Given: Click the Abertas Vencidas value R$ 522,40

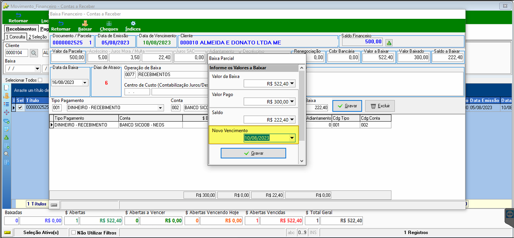Looking at the screenshot, I should tap(281, 220).
